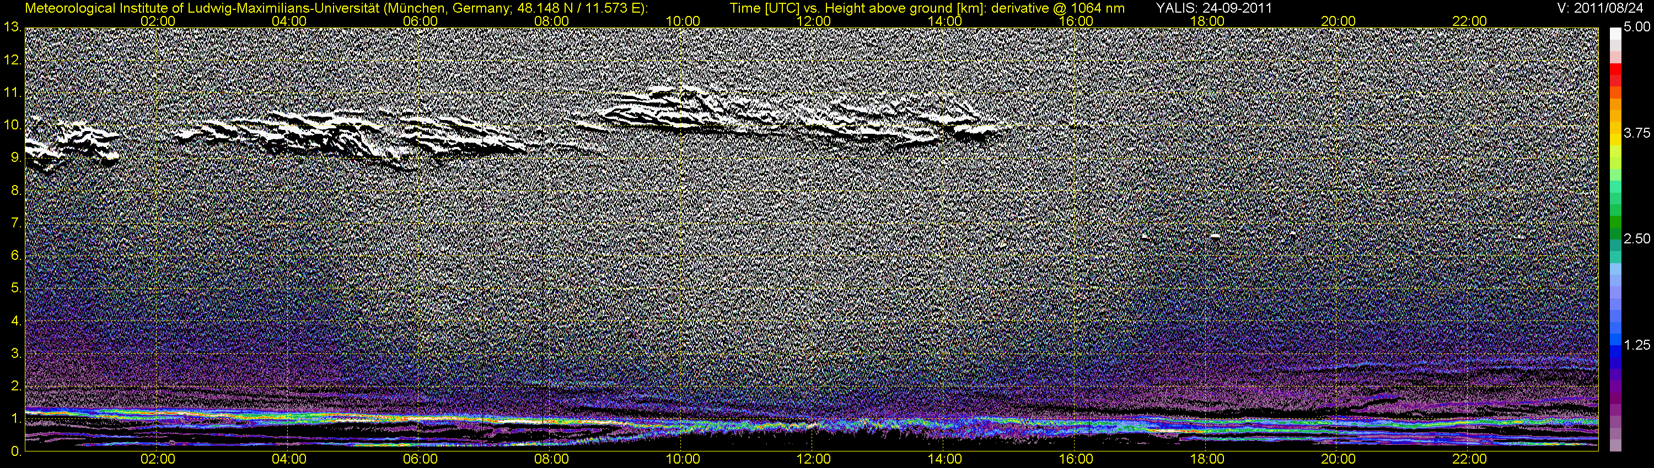Click the Meteorological Institute Ludwig-Maximilians-Universität title text
Screen dimensions: 1654x468
336,8
